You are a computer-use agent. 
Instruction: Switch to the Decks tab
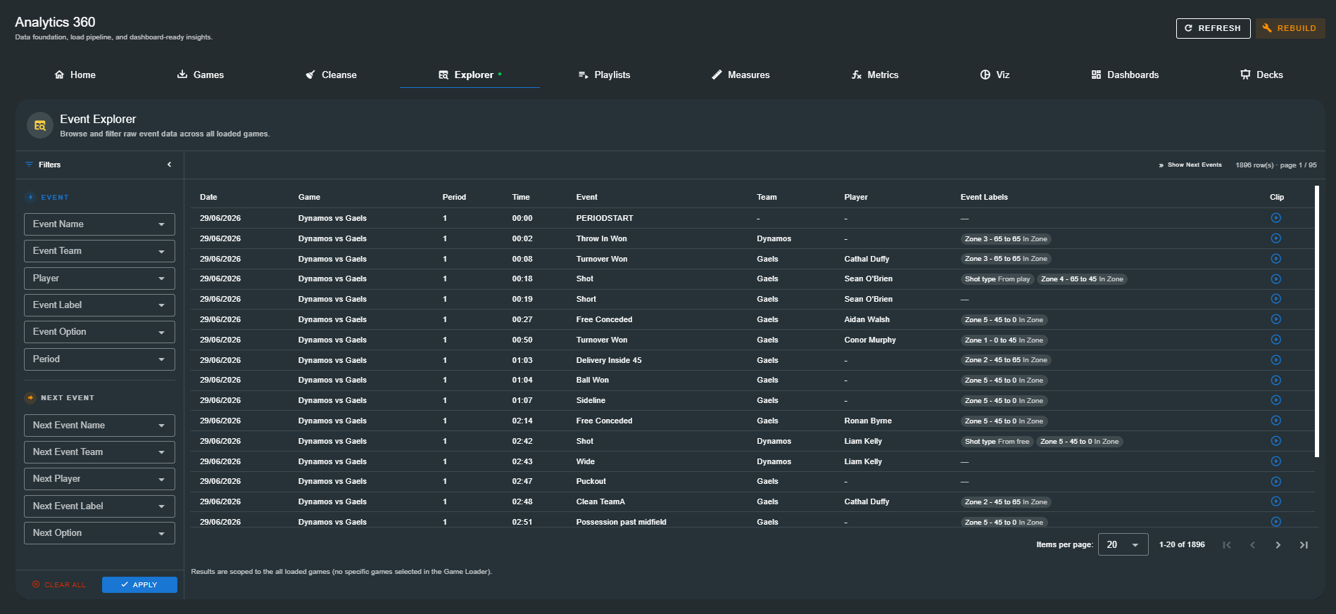1261,75
